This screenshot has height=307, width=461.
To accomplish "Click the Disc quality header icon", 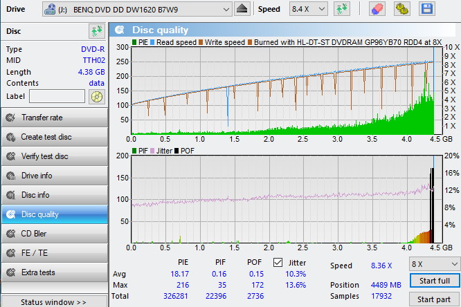I will point(120,30).
